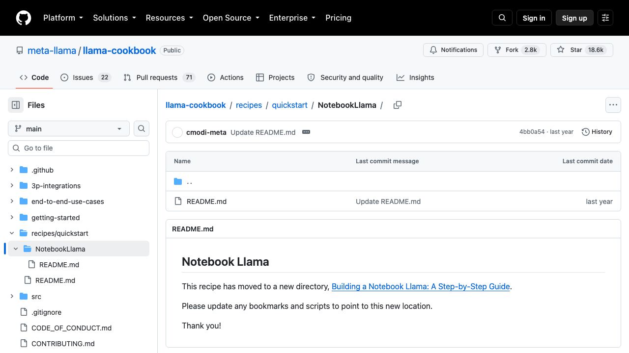Switch to the Code tab

[34, 77]
